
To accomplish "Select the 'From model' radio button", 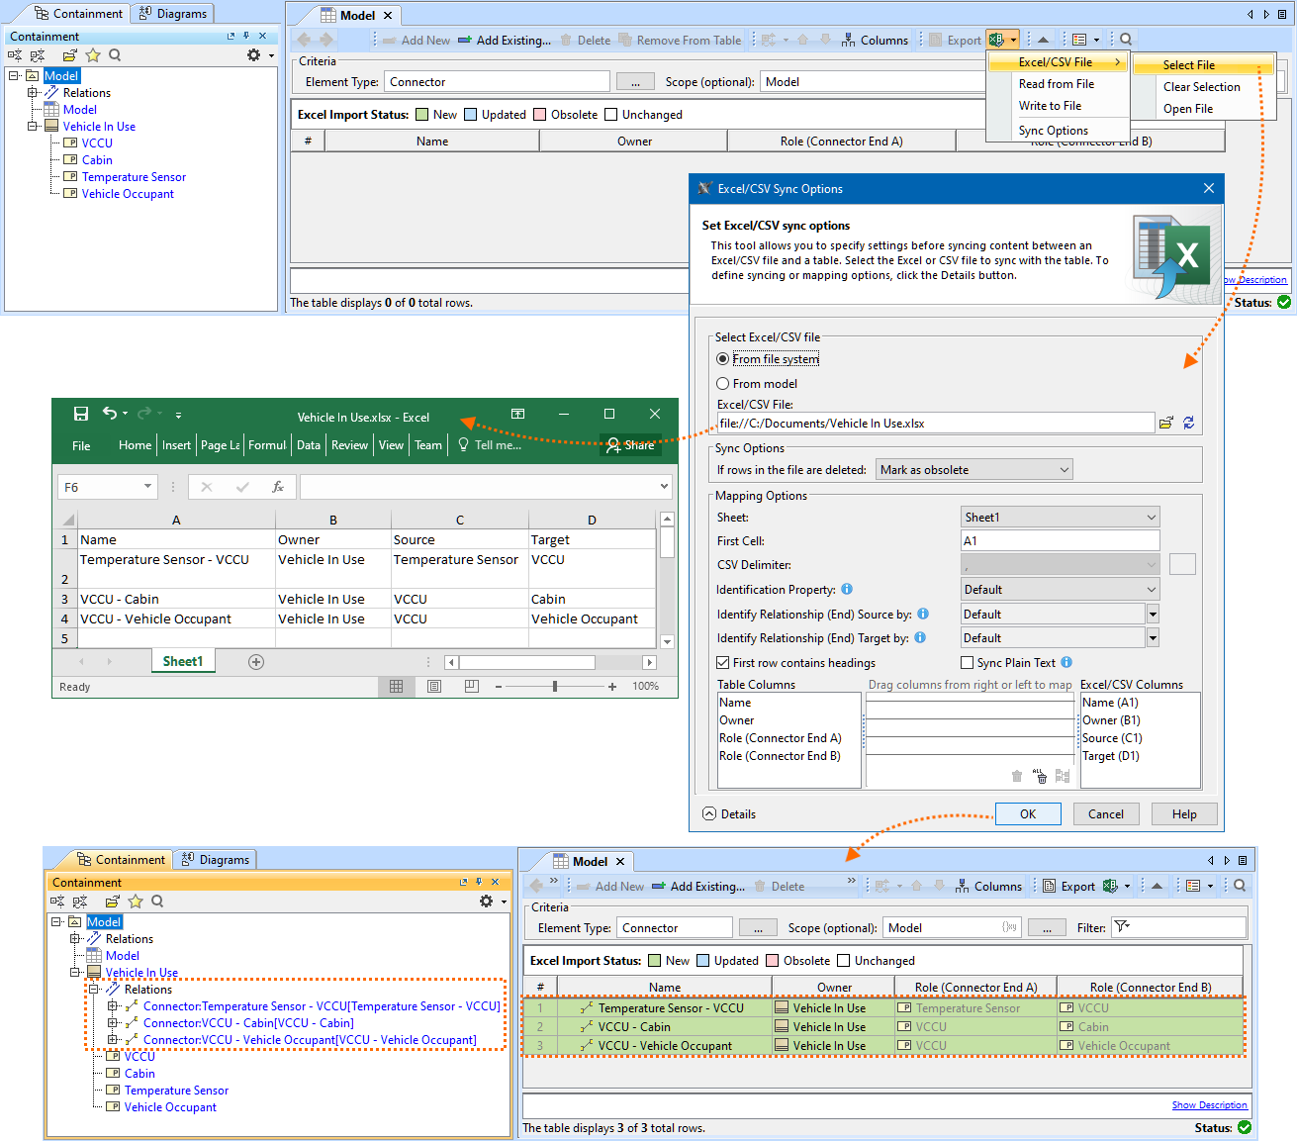I will pos(723,384).
